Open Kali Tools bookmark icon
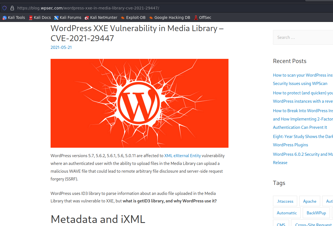The height and width of the screenshot is (226, 333). pos(4,17)
